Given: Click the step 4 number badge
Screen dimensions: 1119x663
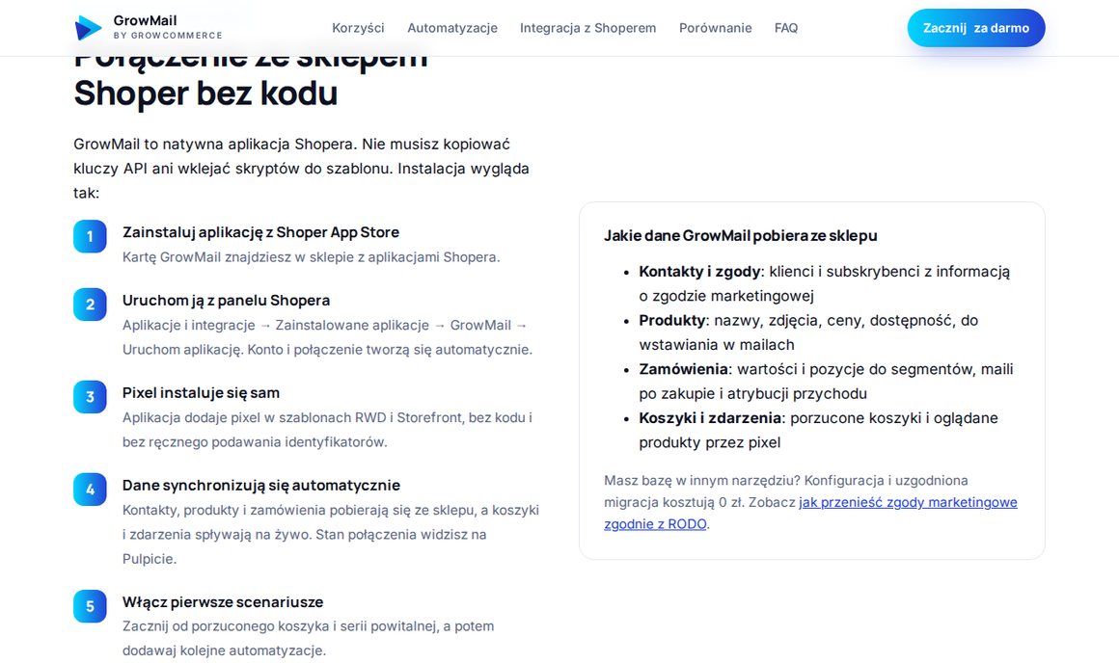Looking at the screenshot, I should (x=90, y=490).
